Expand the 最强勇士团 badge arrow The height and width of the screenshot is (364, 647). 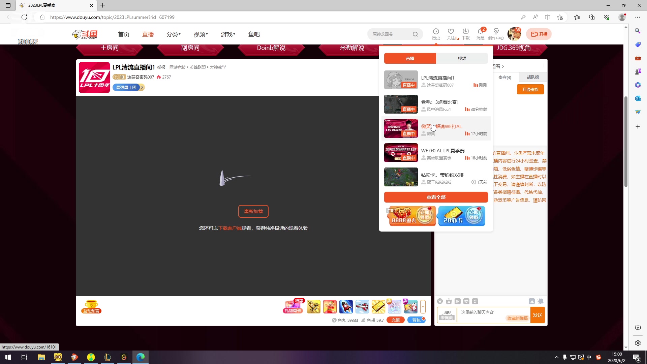click(142, 87)
